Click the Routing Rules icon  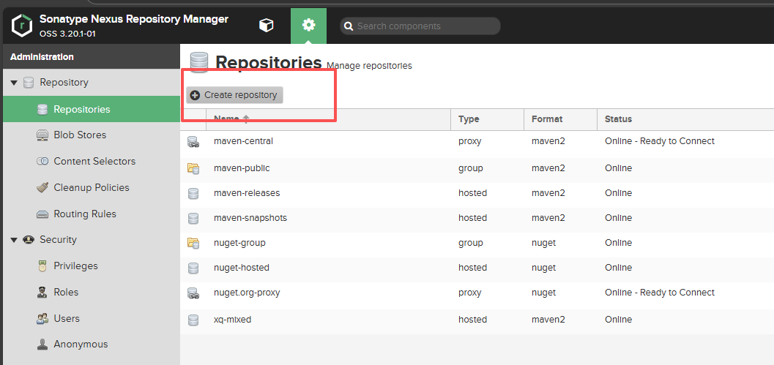click(x=42, y=214)
